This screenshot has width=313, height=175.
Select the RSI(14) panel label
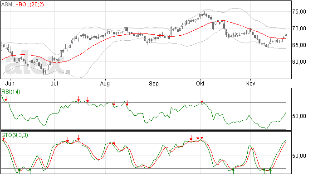point(11,92)
